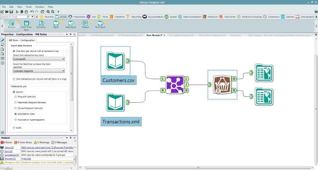Select 'One item per record with a transaction key'
This screenshot has height=170, width=318.
click(14, 51)
